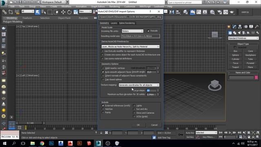
Task: Enable Cap closed splines checkbox
Action: 103,80
